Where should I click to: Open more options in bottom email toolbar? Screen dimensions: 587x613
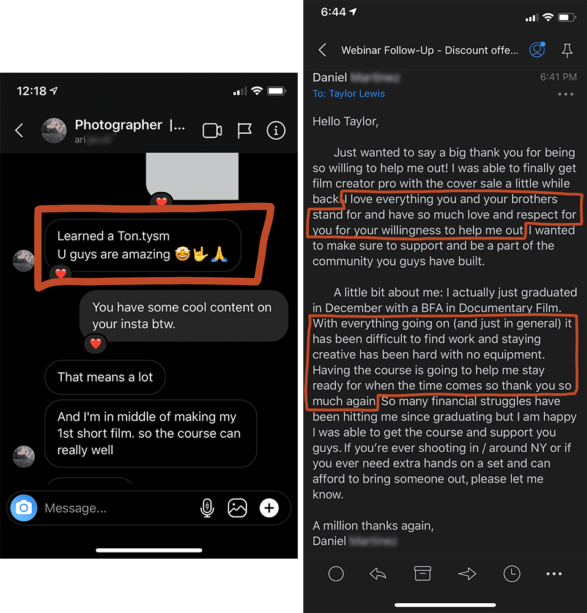[x=554, y=574]
